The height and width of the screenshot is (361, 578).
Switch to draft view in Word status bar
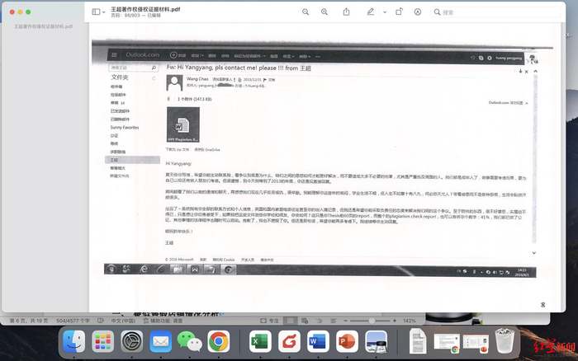[x=334, y=321]
